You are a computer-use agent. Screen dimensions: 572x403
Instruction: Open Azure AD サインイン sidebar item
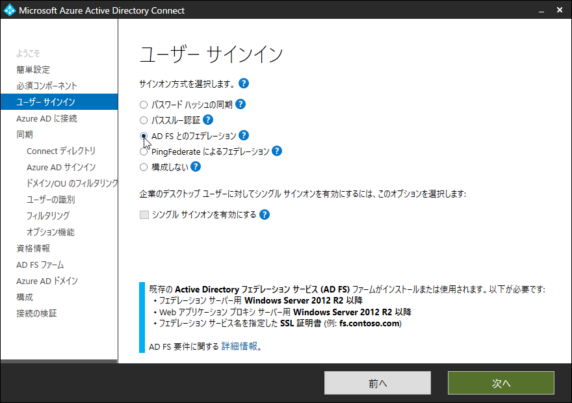61,168
